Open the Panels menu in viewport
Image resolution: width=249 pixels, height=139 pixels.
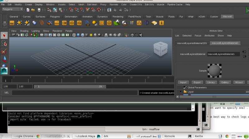pyautogui.click(x=69, y=31)
